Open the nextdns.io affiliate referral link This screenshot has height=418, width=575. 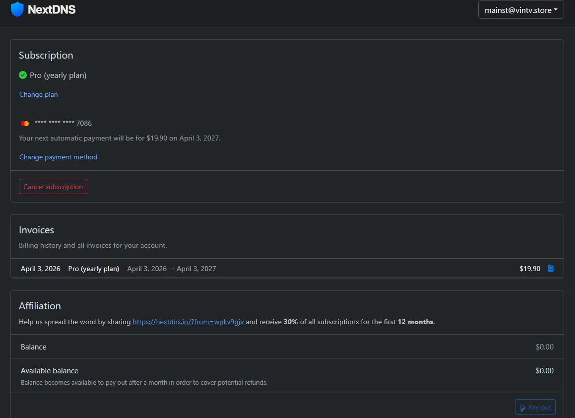pyautogui.click(x=188, y=322)
